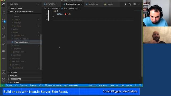Click Spaces: 4 indentation setting
171x96 pixels.
click(103, 85)
